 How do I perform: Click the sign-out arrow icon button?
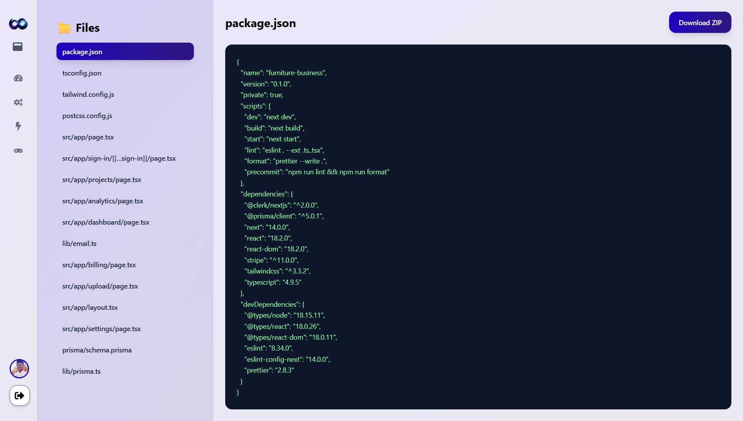pyautogui.click(x=20, y=395)
